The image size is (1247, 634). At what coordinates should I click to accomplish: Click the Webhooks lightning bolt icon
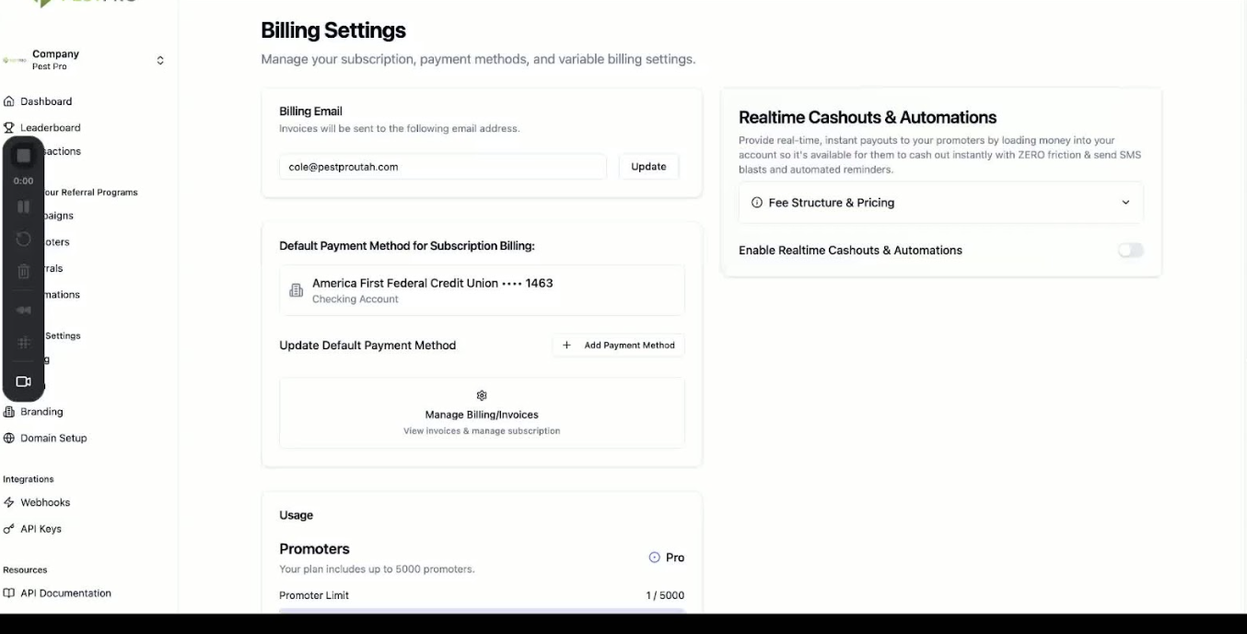[x=9, y=503]
